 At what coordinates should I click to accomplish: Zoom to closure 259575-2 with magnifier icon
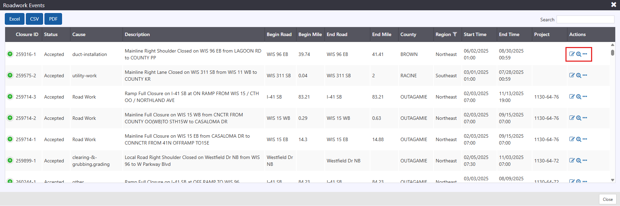coord(579,76)
